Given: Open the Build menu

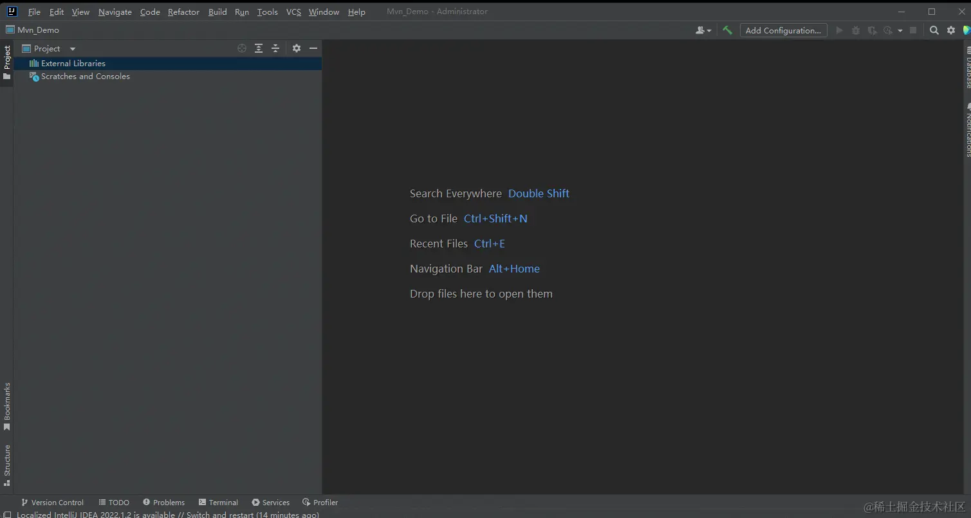Looking at the screenshot, I should [217, 12].
